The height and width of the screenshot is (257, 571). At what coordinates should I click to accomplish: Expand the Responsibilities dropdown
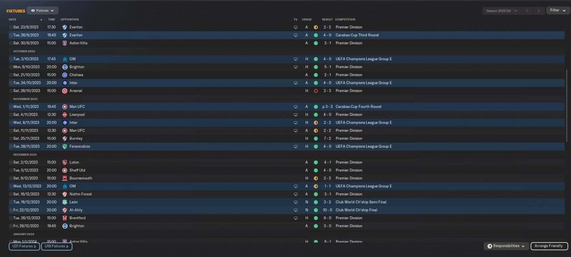[x=506, y=246]
